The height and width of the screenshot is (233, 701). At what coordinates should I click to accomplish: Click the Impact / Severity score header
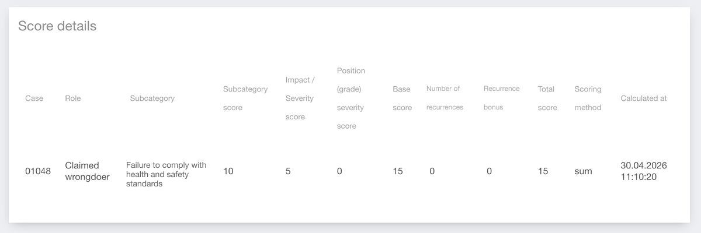300,98
